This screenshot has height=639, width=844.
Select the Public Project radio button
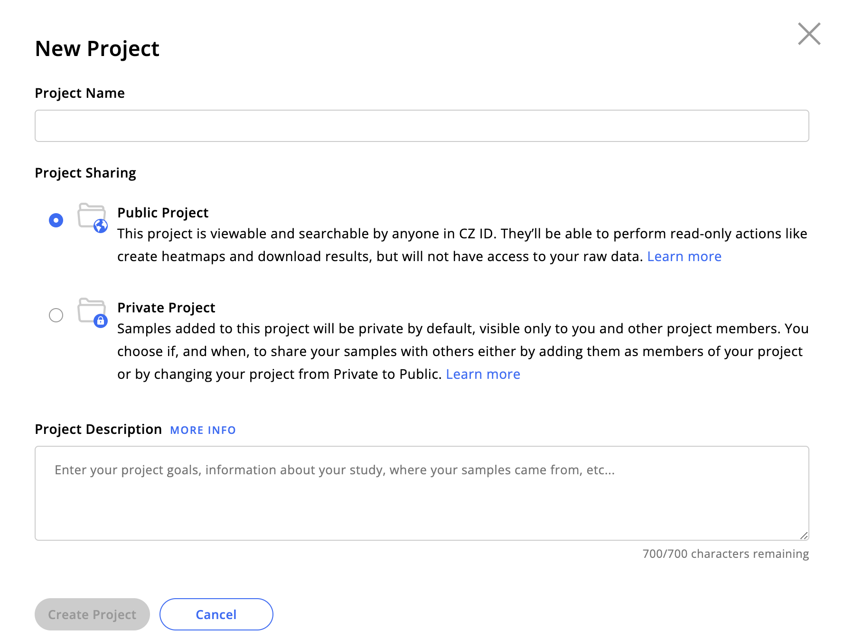pyautogui.click(x=56, y=220)
